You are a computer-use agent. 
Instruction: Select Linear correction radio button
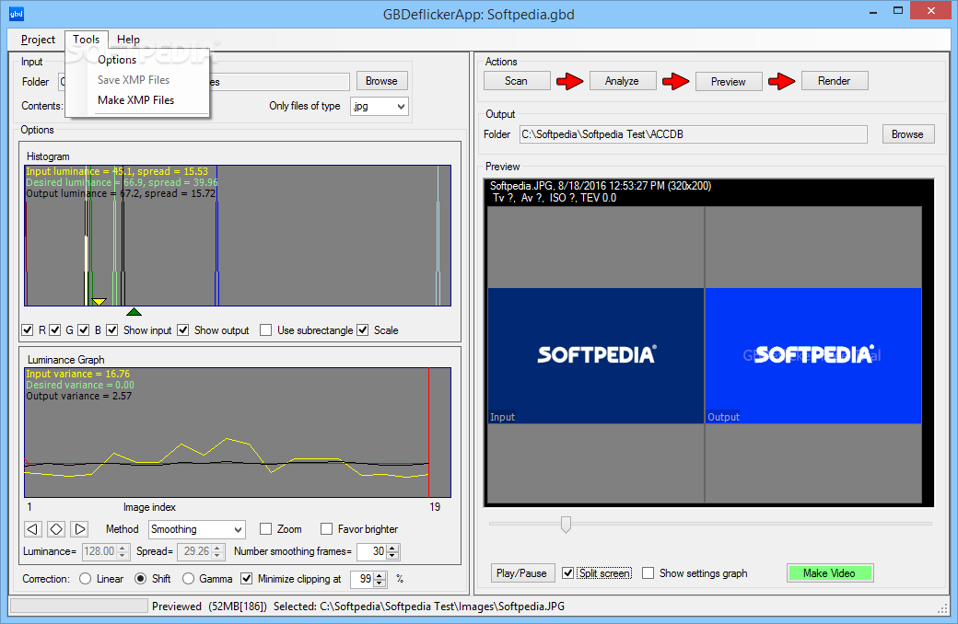pos(86,578)
